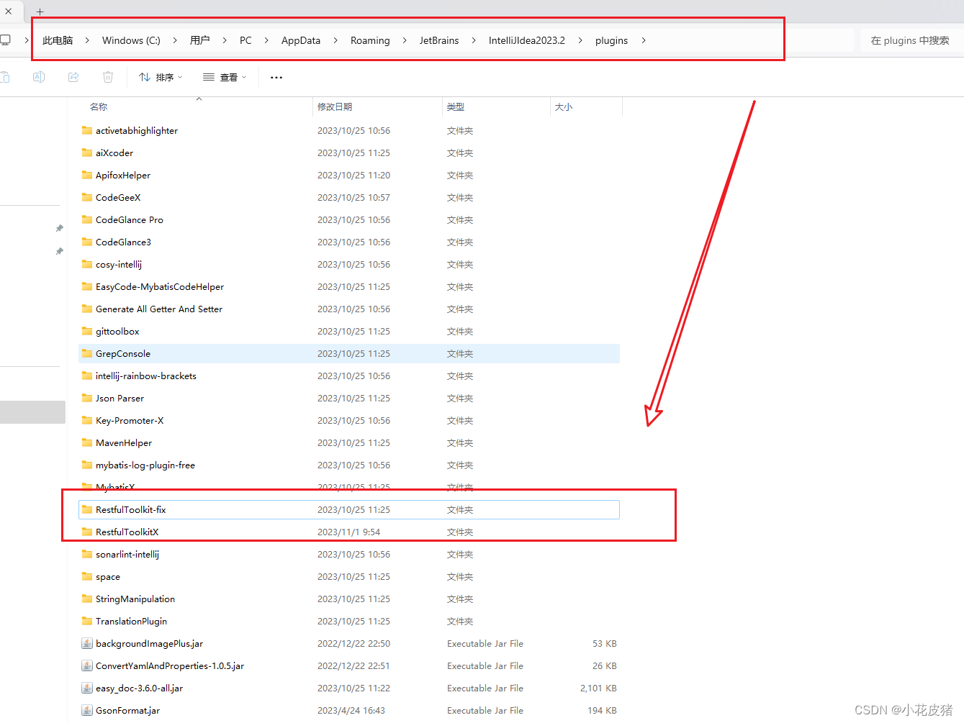Image resolution: width=964 pixels, height=723 pixels.
Task: Select the sonarlint-intellij folder icon
Action: (87, 554)
